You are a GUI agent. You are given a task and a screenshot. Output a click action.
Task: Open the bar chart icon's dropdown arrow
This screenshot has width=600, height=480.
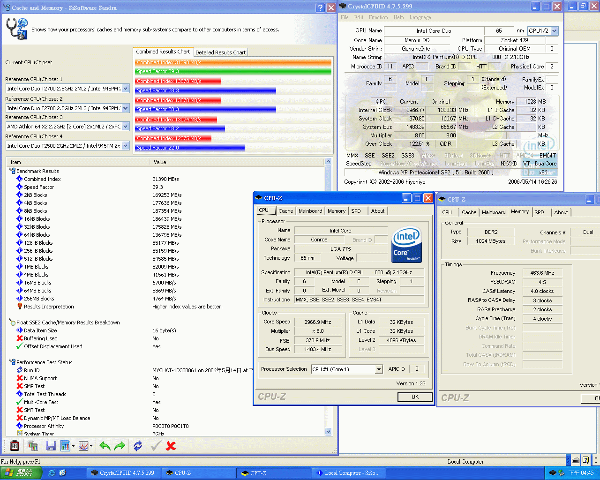point(73,446)
